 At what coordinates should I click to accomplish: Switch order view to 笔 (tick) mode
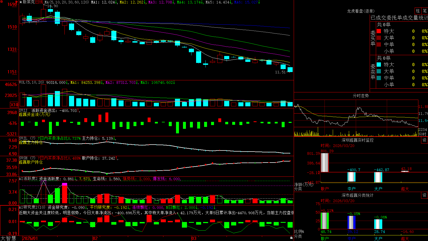point(425,11)
